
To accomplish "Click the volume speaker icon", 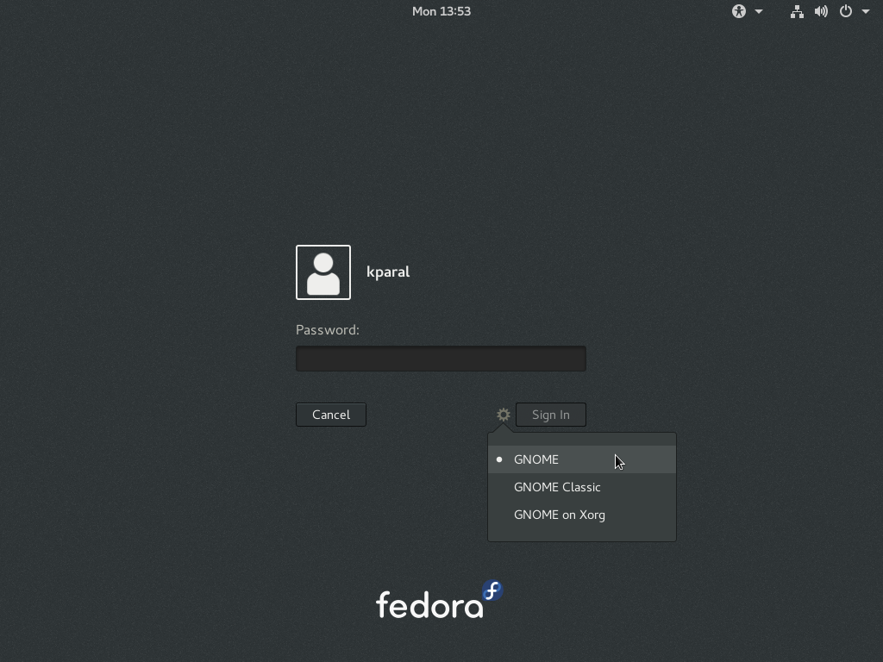I will coord(821,11).
